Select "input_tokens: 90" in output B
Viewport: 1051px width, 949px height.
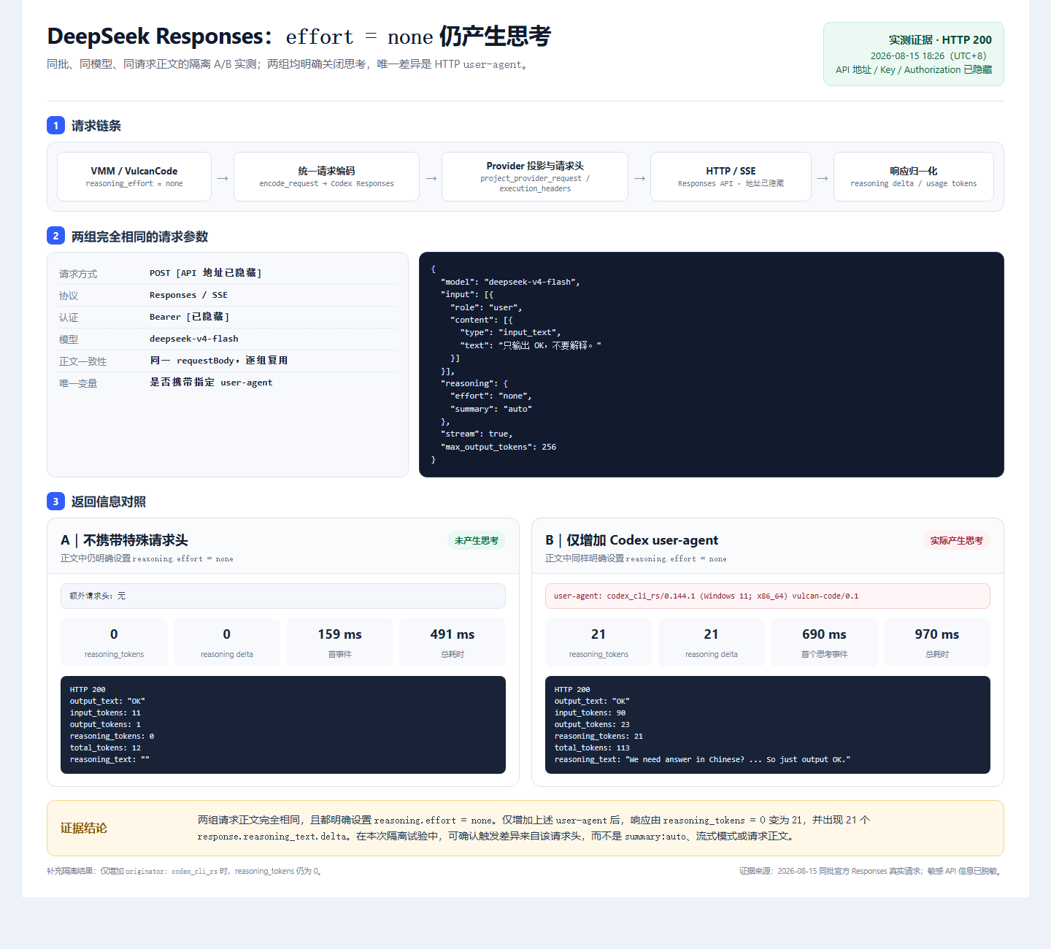(x=590, y=712)
